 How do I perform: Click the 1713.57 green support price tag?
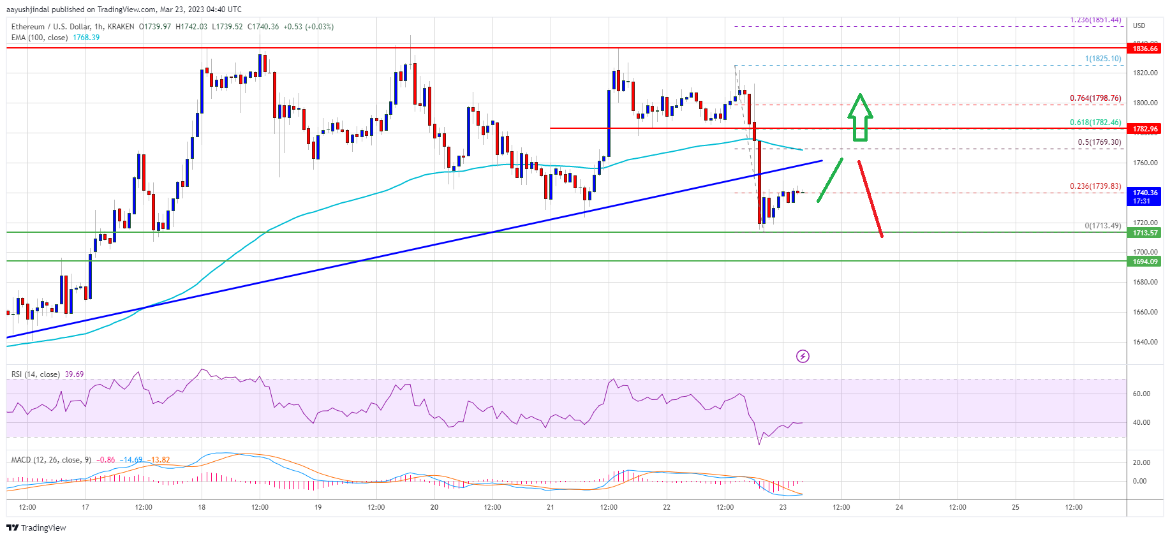pos(1144,233)
